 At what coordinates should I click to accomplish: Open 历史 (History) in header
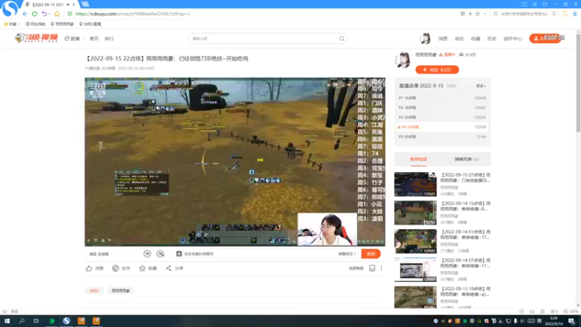click(492, 39)
